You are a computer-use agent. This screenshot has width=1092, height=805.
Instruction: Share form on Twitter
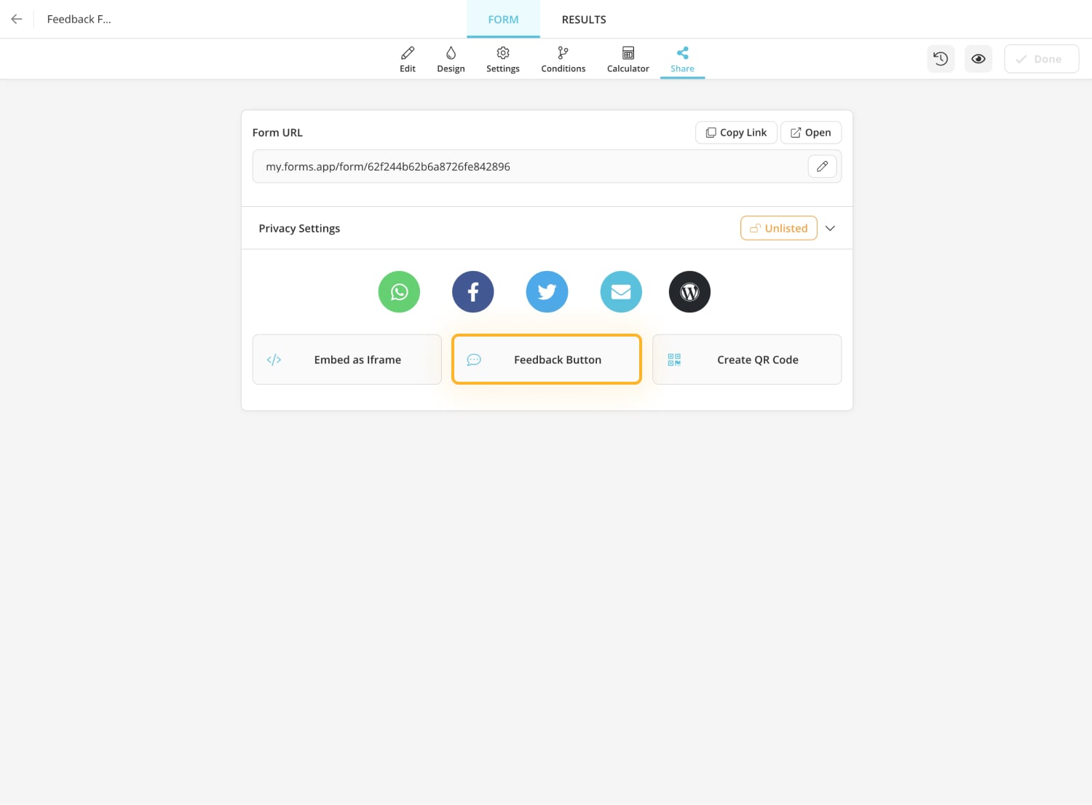[547, 291]
